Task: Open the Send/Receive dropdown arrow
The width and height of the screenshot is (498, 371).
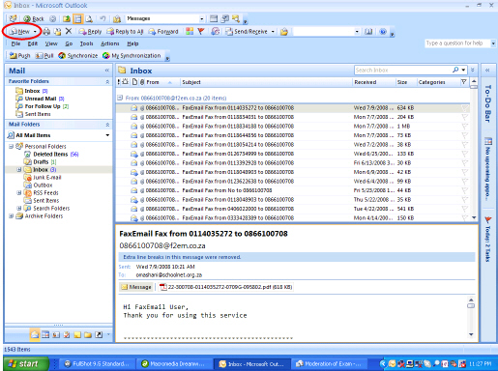Action: pyautogui.click(x=273, y=32)
